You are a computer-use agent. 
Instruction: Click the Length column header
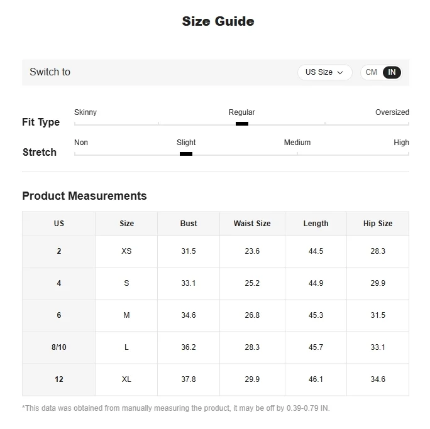pos(316,224)
